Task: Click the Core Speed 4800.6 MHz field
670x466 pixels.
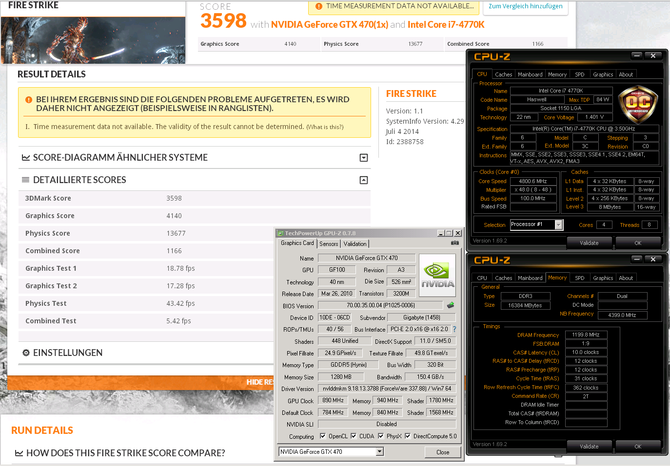Action: tap(533, 181)
